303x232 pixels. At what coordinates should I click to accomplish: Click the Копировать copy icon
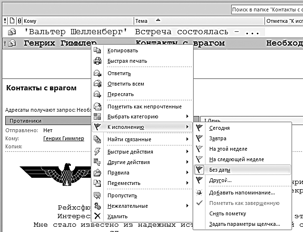pyautogui.click(x=98, y=51)
